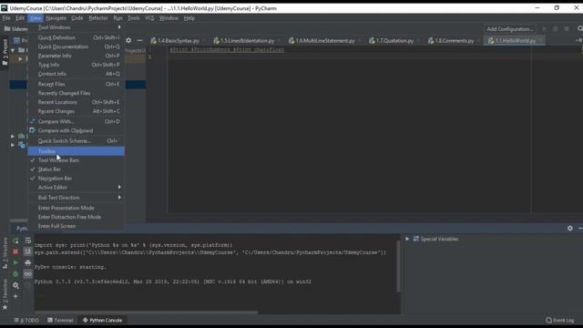Expand Bidi Text Direction submenu
Viewport: 583px width, 328px height.
(x=77, y=198)
